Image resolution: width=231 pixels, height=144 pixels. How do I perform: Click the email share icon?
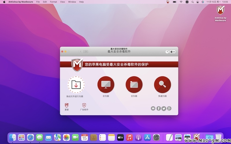[x=153, y=109]
